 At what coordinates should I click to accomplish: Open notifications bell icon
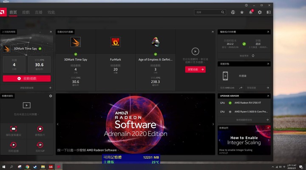(x=251, y=12)
